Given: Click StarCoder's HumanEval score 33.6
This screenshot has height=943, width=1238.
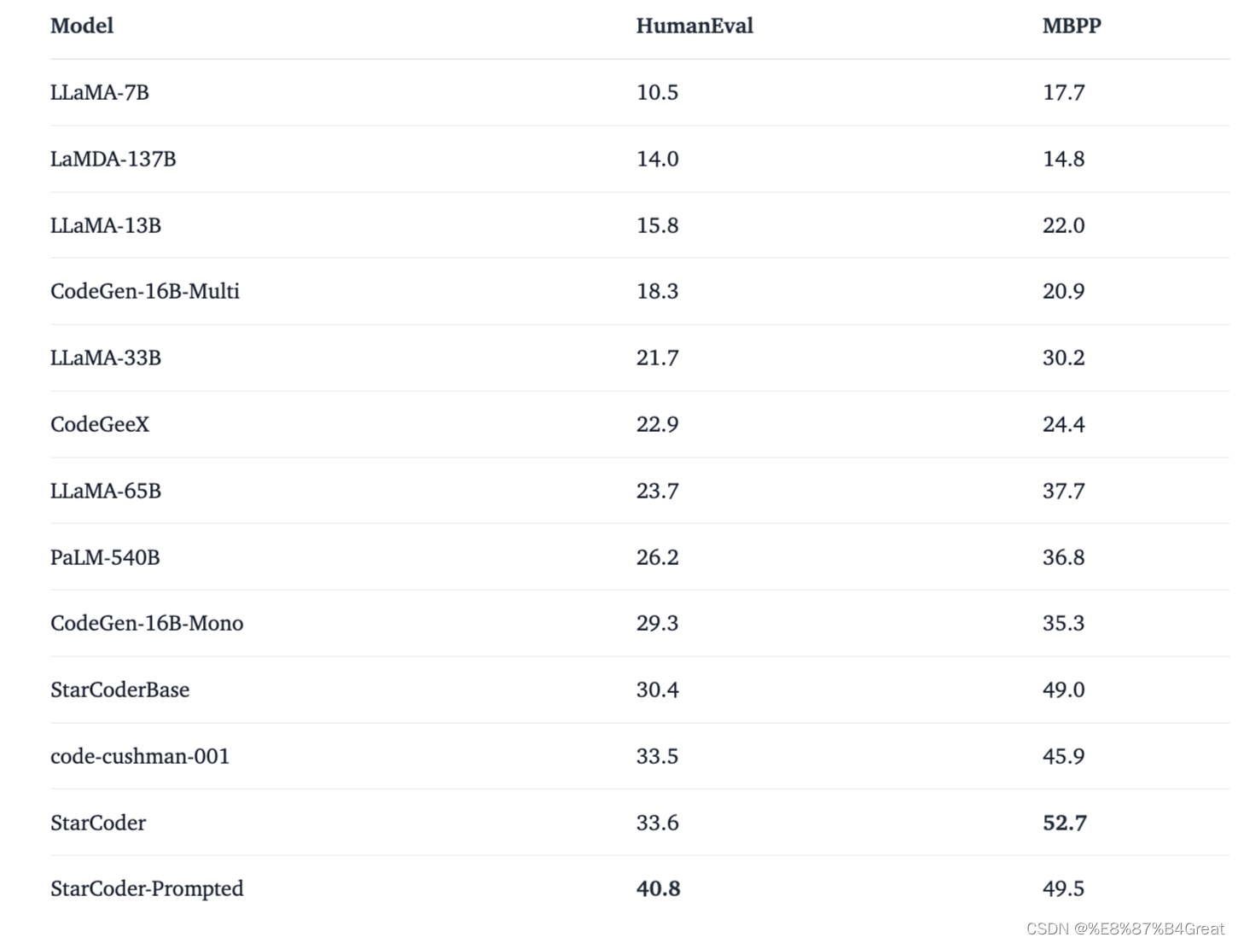Looking at the screenshot, I should coord(658,823).
